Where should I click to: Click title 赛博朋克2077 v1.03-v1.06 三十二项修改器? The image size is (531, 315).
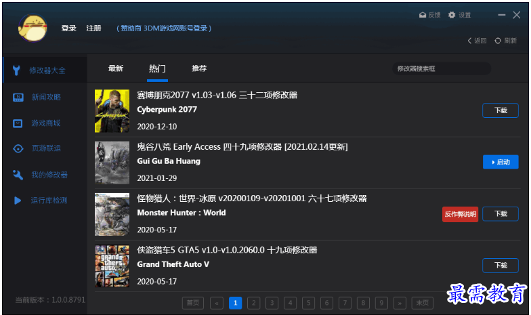pyautogui.click(x=217, y=95)
